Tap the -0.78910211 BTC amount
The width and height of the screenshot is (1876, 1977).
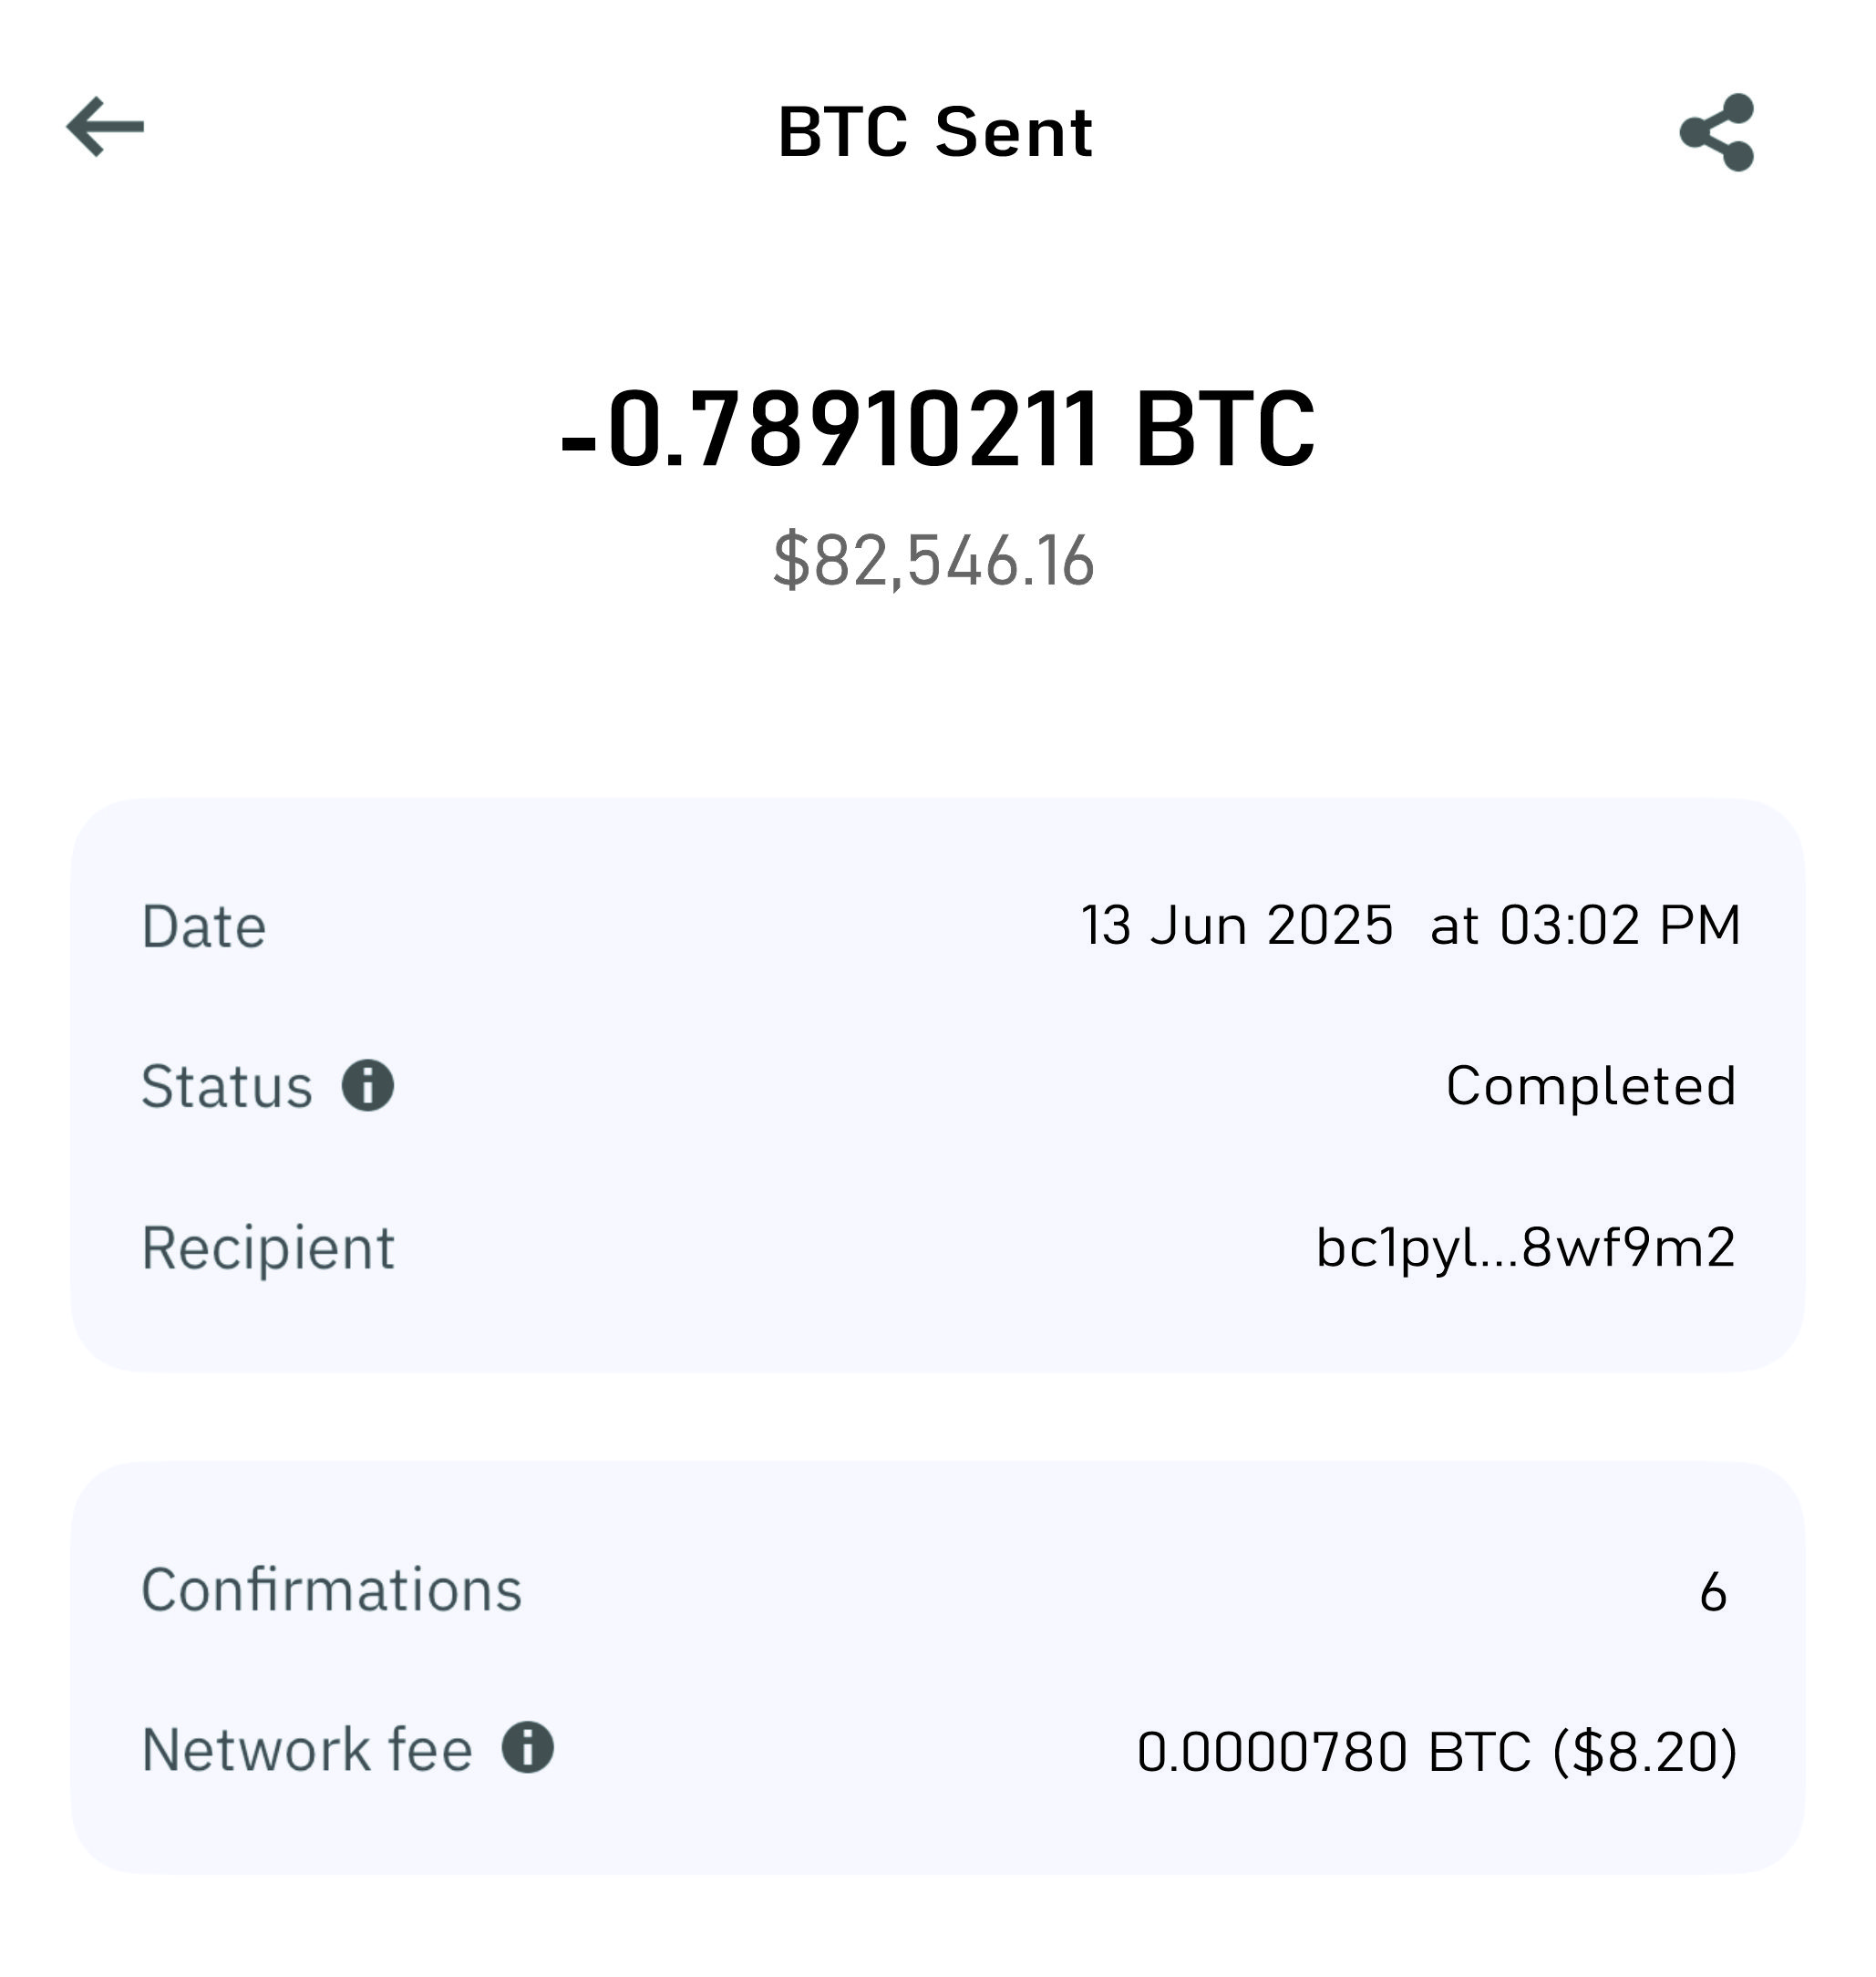coord(937,430)
